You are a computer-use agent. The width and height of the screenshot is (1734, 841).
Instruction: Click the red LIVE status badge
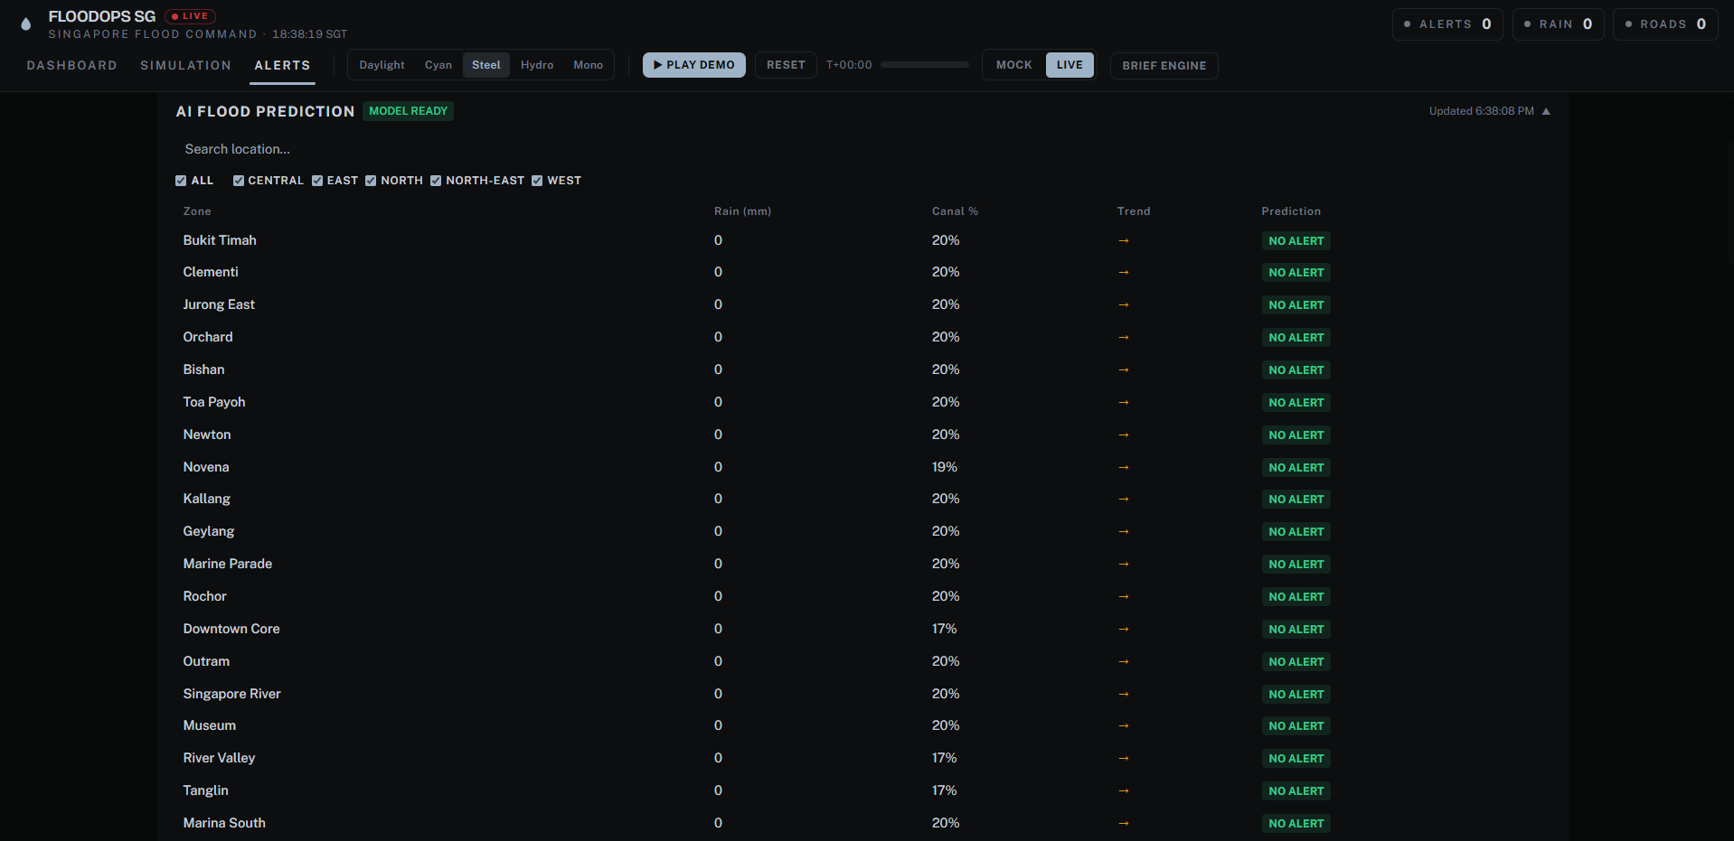coord(190,16)
